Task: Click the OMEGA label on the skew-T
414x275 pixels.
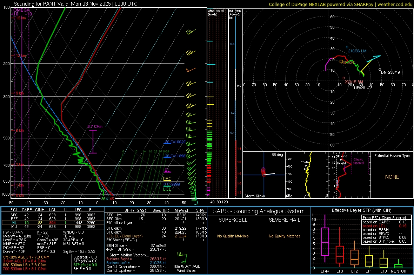Action: [x=22, y=10]
